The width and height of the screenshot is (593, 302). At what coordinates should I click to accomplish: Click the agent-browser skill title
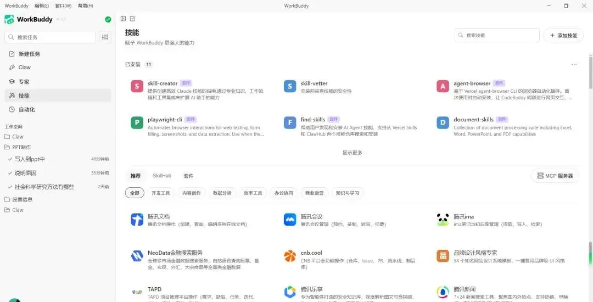(472, 83)
